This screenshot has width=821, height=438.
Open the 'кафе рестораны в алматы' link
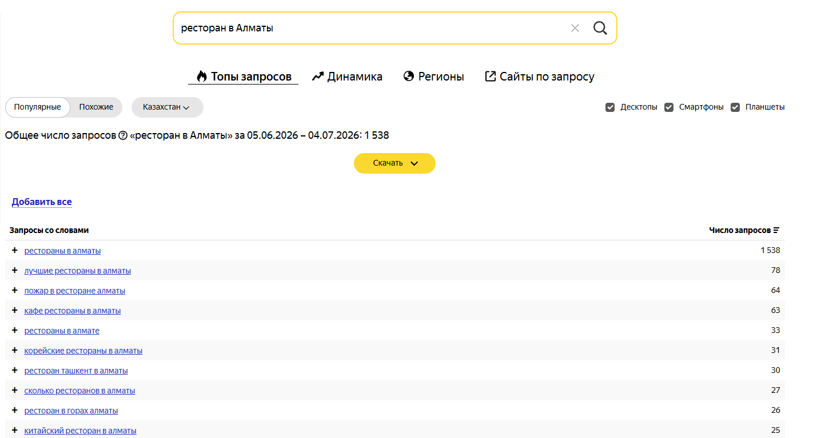click(x=72, y=311)
